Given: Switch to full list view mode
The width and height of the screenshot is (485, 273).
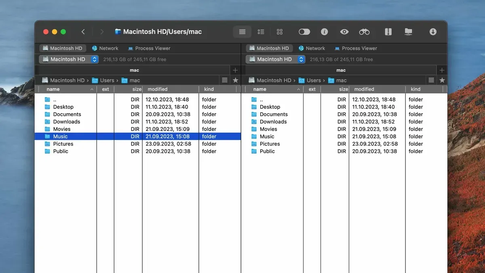Looking at the screenshot, I should point(242,32).
